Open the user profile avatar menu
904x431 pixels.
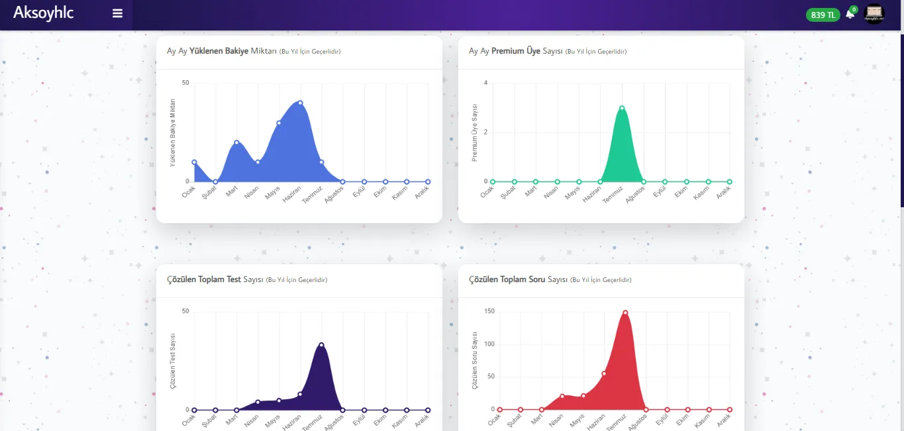[875, 14]
